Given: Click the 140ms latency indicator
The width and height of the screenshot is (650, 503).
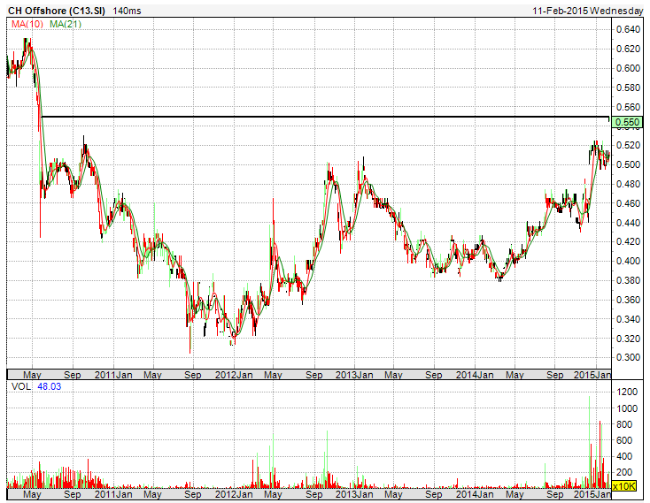Looking at the screenshot, I should (x=129, y=10).
